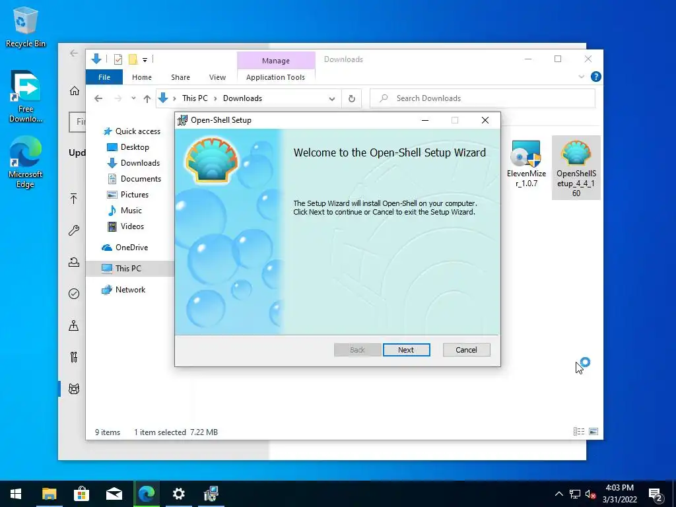The width and height of the screenshot is (676, 507).
Task: Open Desktop in navigation pane
Action: pos(128,147)
